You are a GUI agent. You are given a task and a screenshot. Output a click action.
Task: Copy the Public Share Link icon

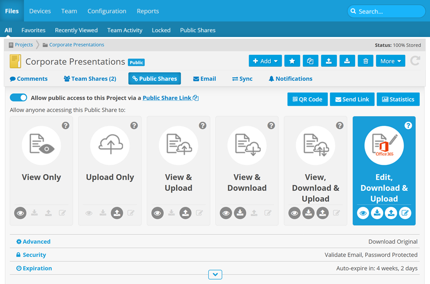coord(196,98)
